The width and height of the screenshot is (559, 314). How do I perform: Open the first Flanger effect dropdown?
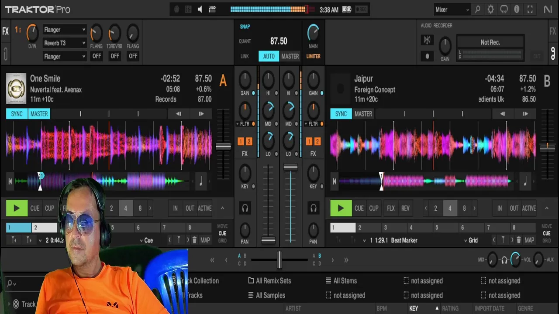point(65,30)
